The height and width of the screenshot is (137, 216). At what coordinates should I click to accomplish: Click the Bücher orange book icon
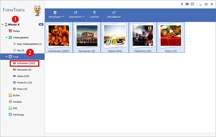[10, 95]
